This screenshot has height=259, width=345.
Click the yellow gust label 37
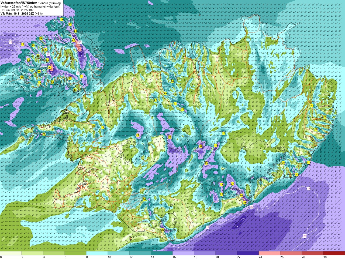pyautogui.click(x=50, y=68)
